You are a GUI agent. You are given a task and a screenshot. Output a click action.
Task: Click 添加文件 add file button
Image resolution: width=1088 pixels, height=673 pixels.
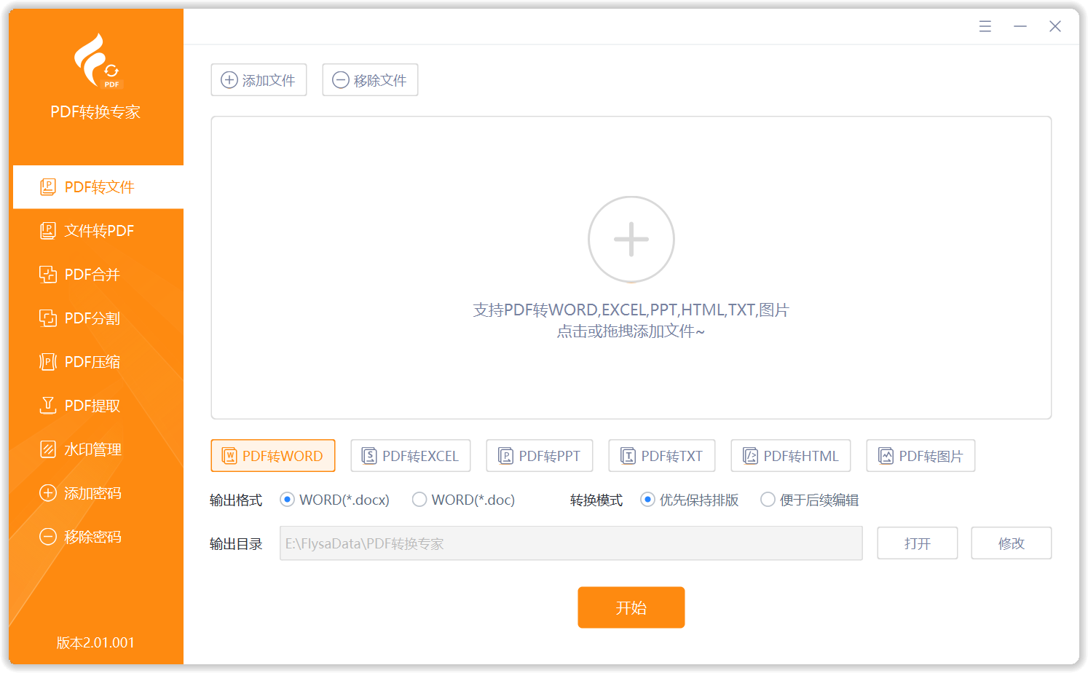[259, 80]
